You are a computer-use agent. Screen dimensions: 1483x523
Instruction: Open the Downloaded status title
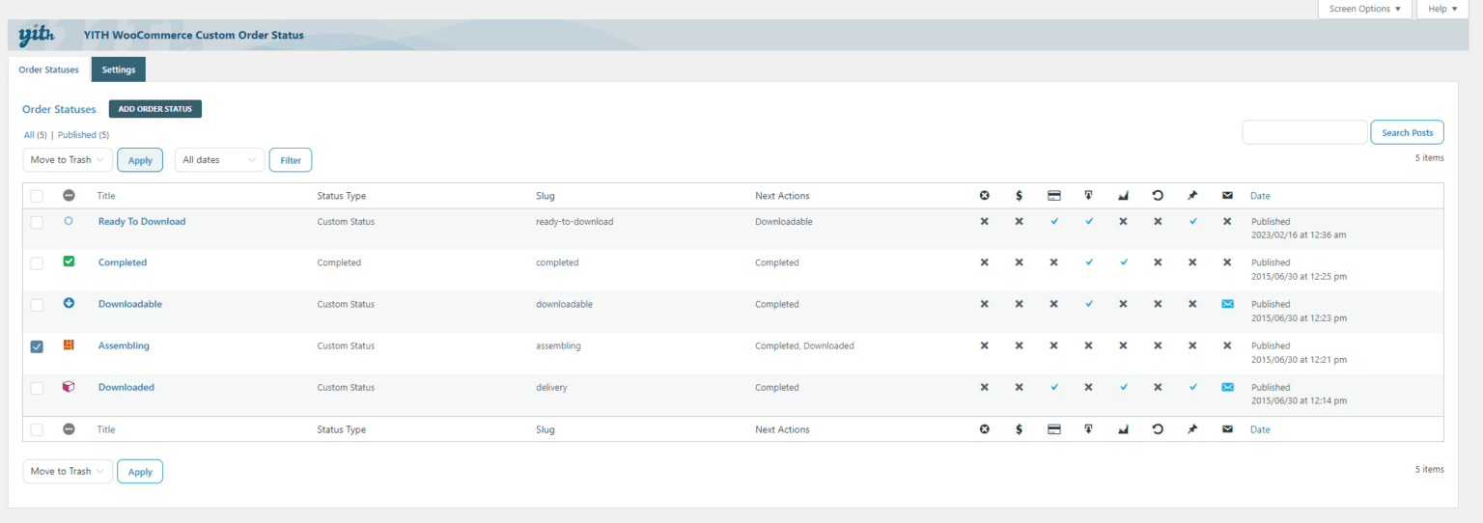[126, 387]
